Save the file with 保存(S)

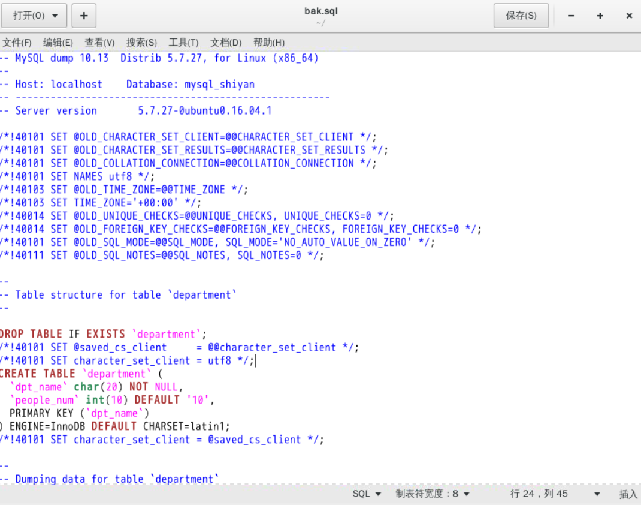pos(521,16)
